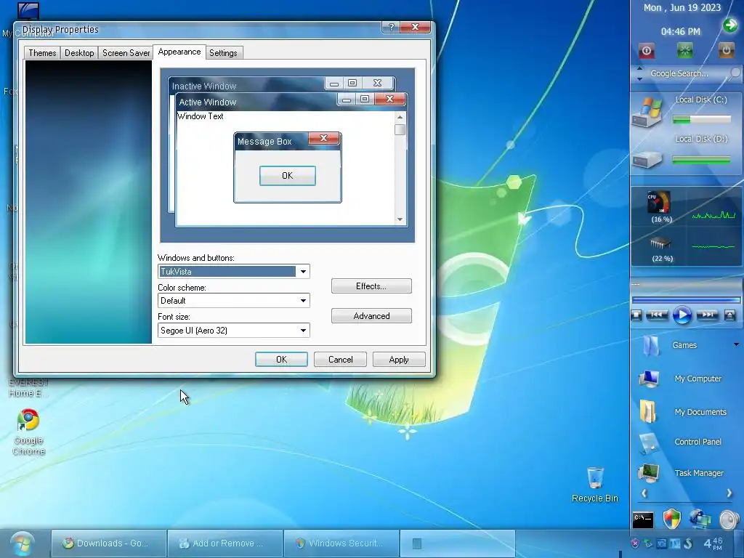The width and height of the screenshot is (744, 558).
Task: Click the CPU gauge icon in sidebar
Action: click(x=659, y=202)
